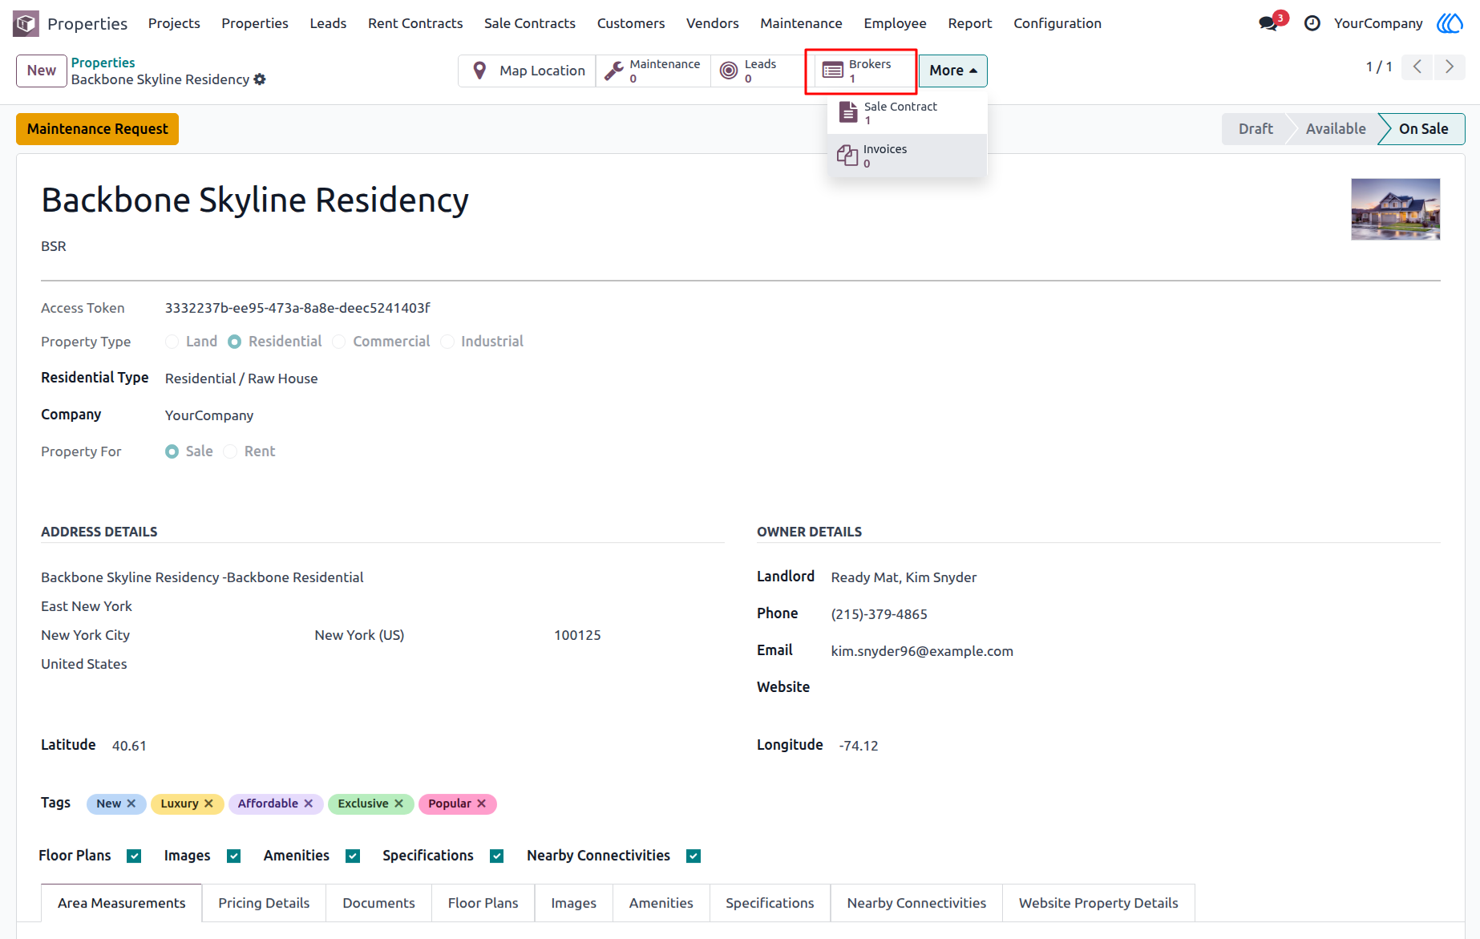
Task: Open the Brokers stat button
Action: (860, 71)
